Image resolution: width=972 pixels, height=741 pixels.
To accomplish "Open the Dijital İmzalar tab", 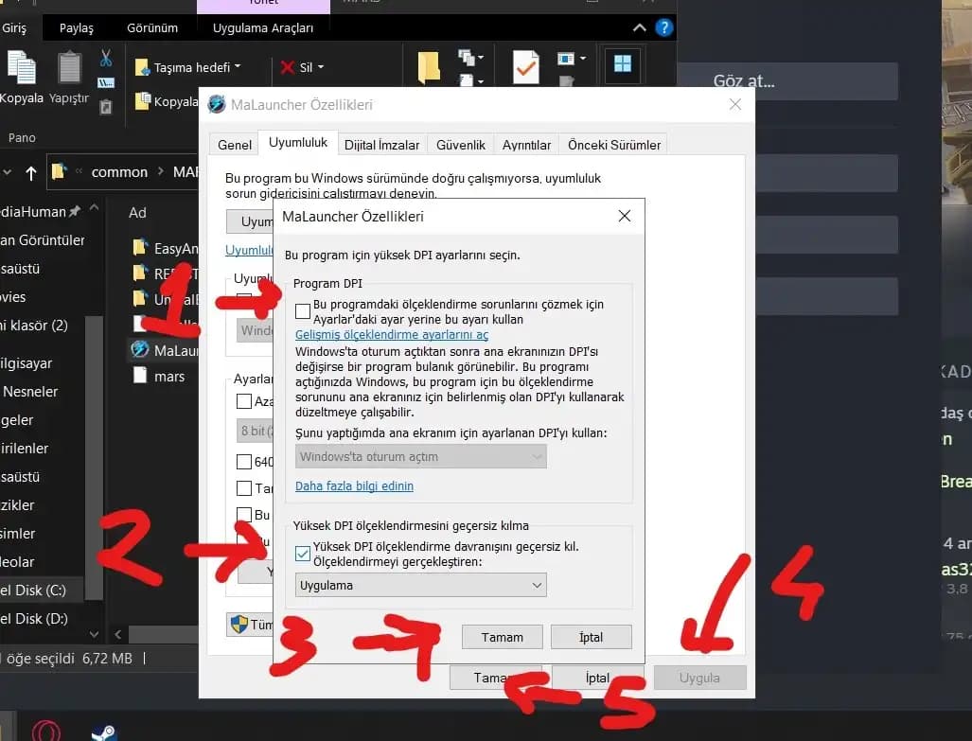I will click(x=381, y=145).
